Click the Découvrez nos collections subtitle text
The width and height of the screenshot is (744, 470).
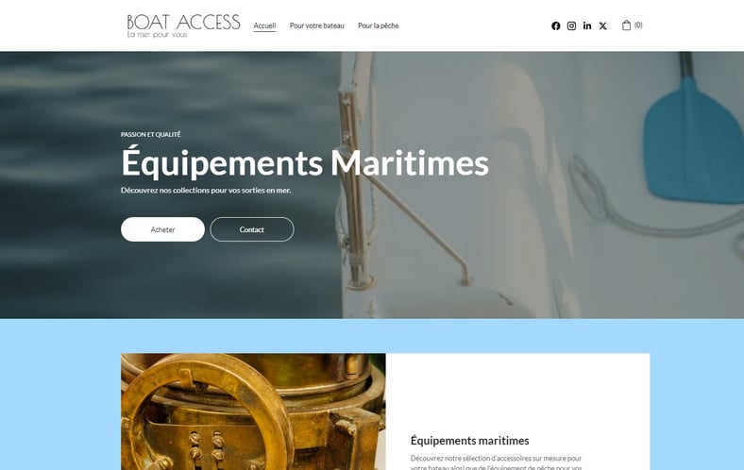coord(206,191)
